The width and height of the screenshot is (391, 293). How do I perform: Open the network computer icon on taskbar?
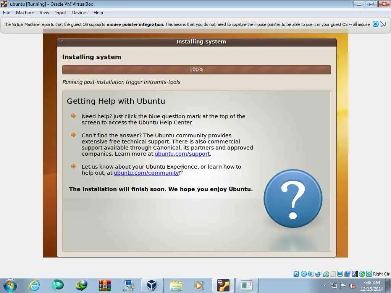click(x=129, y=285)
